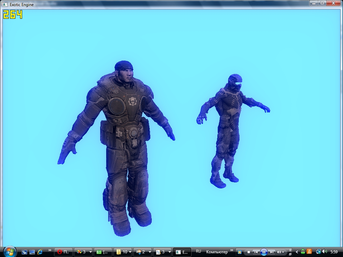Minimize the Exotic Engine window

tap(314, 3)
